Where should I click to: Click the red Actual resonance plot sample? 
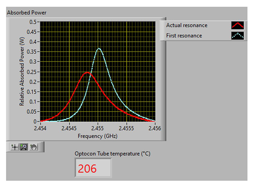tap(237, 25)
